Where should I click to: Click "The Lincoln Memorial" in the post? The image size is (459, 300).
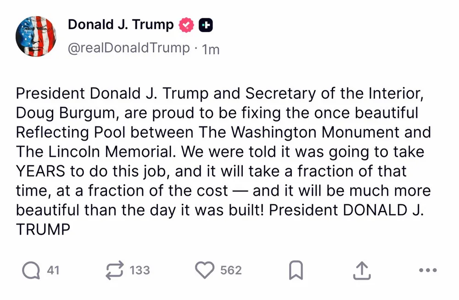pyautogui.click(x=87, y=152)
